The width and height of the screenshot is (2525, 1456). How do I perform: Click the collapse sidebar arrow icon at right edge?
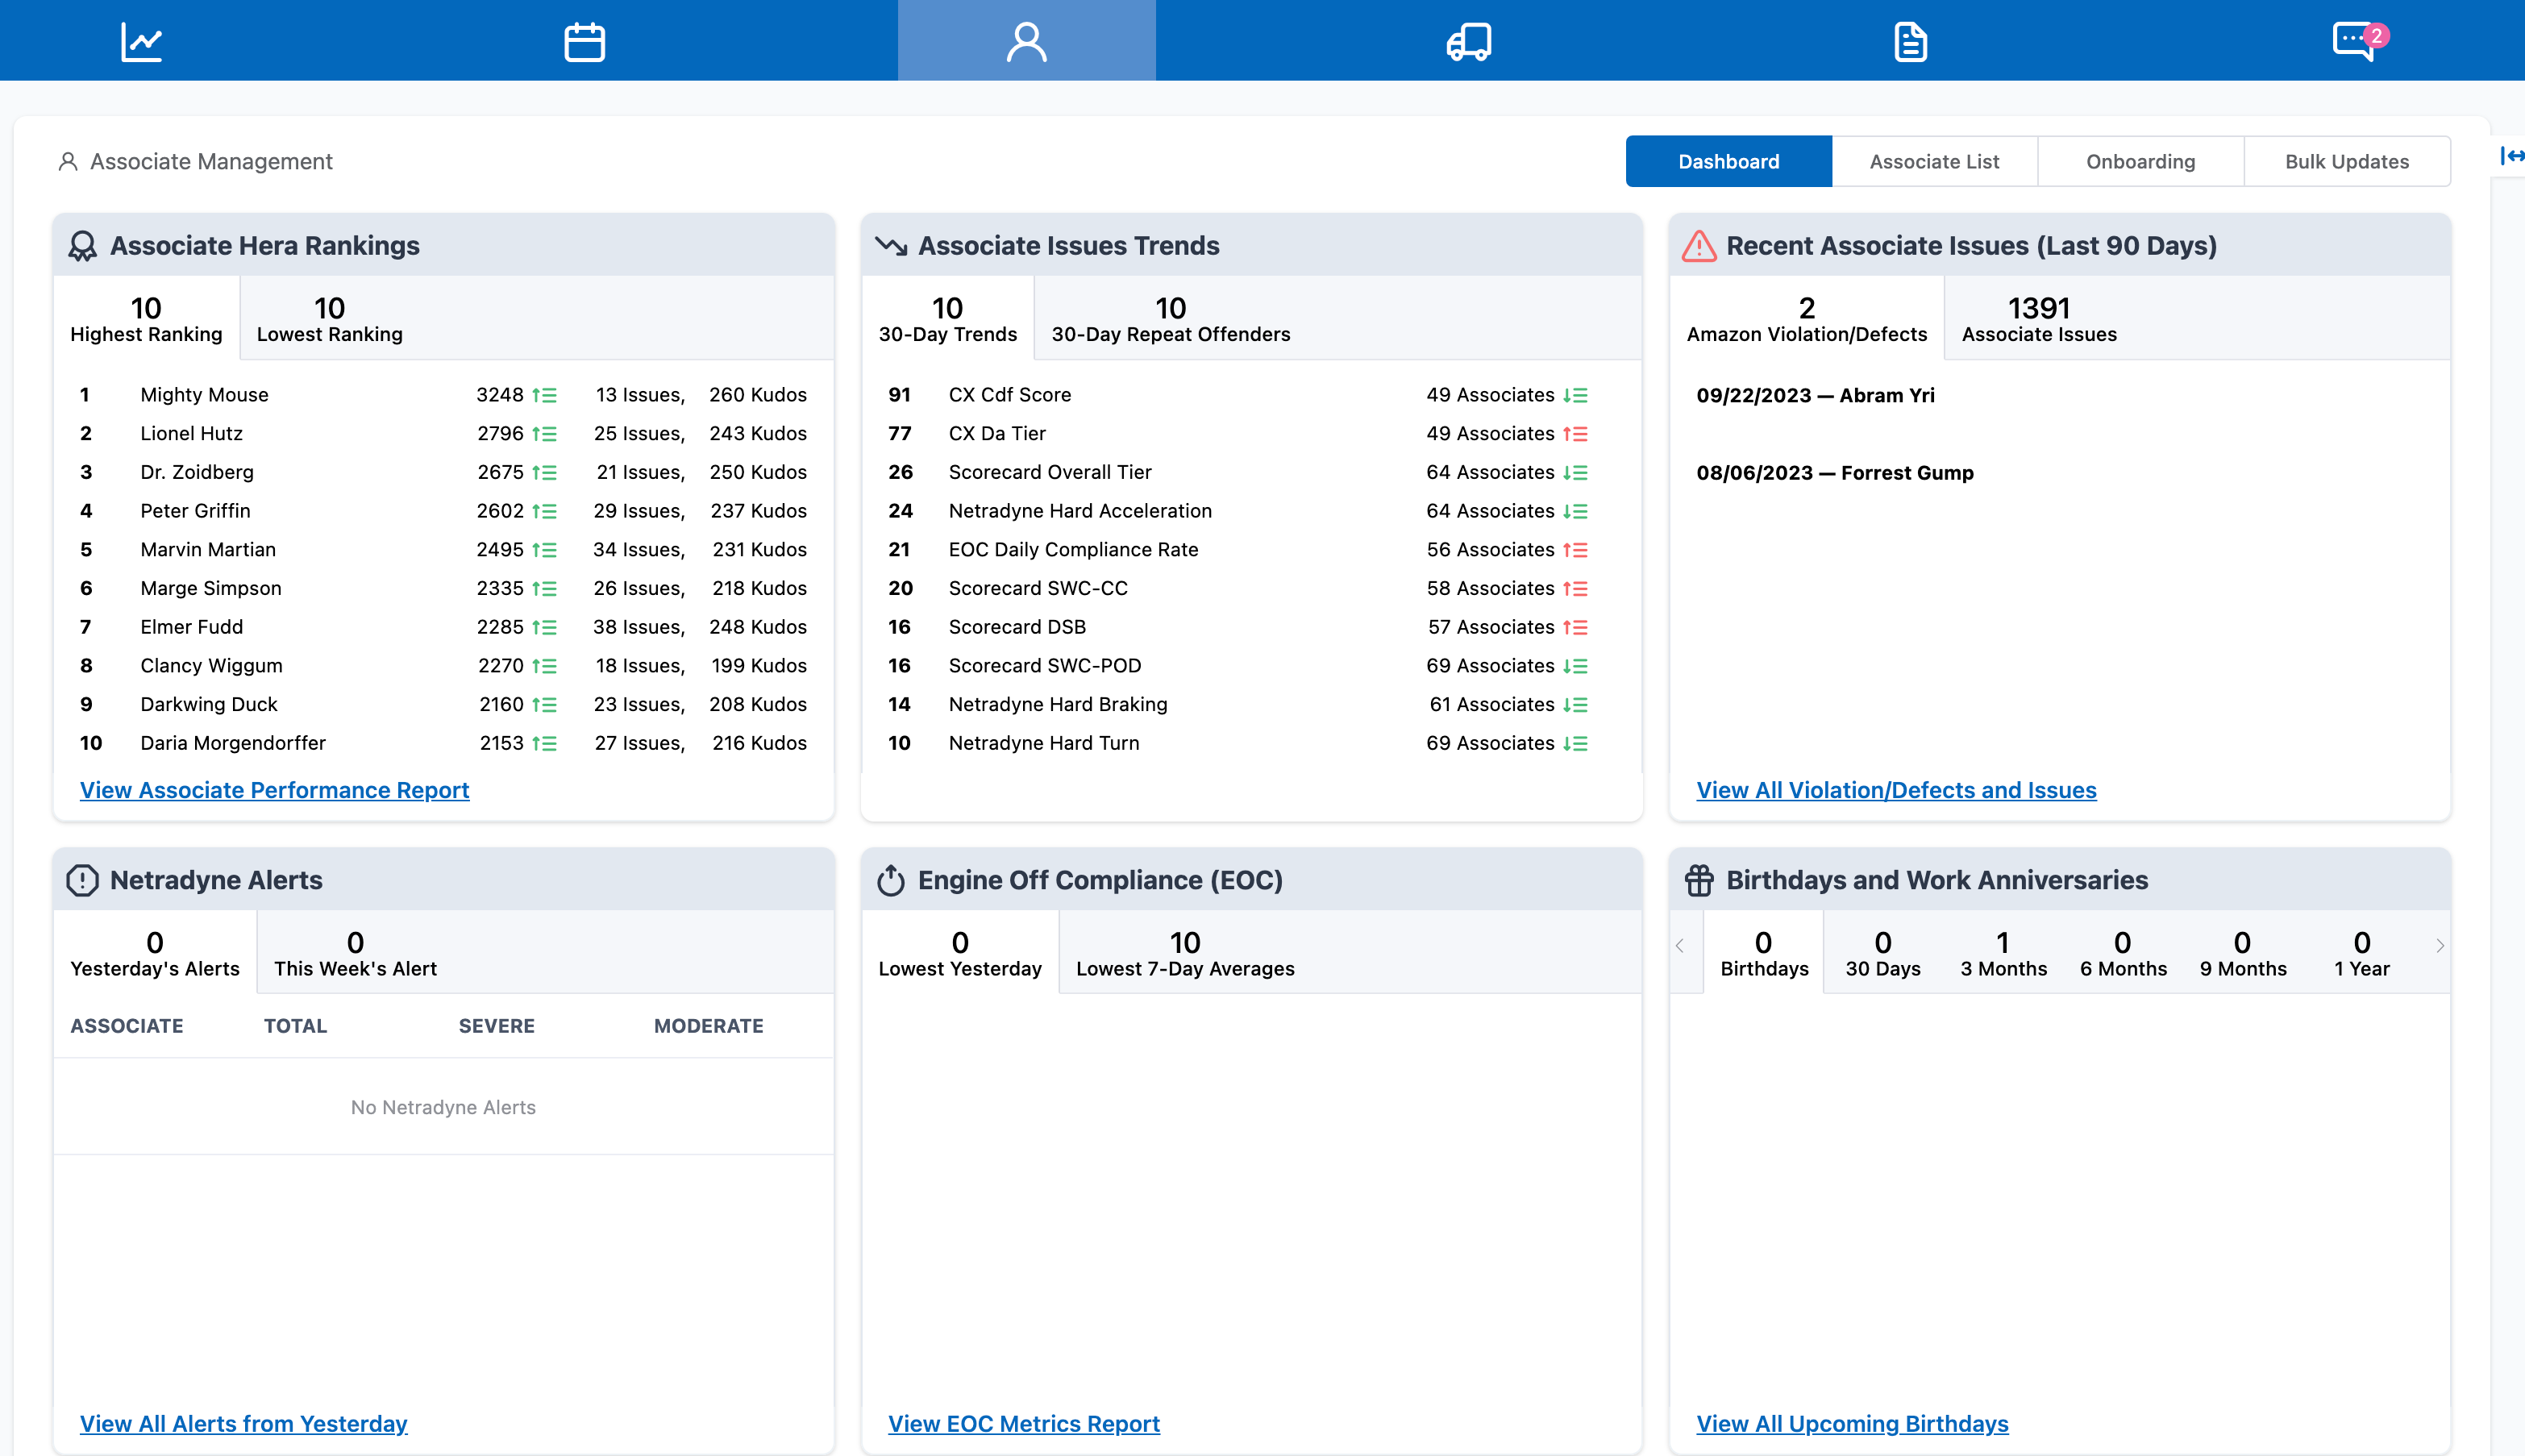click(x=2511, y=156)
